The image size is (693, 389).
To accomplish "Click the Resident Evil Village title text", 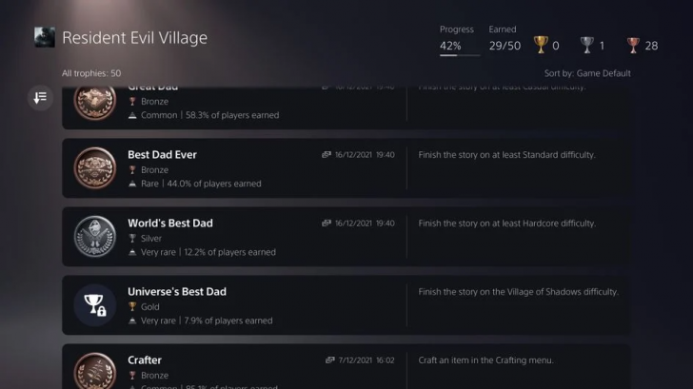I will (x=134, y=38).
